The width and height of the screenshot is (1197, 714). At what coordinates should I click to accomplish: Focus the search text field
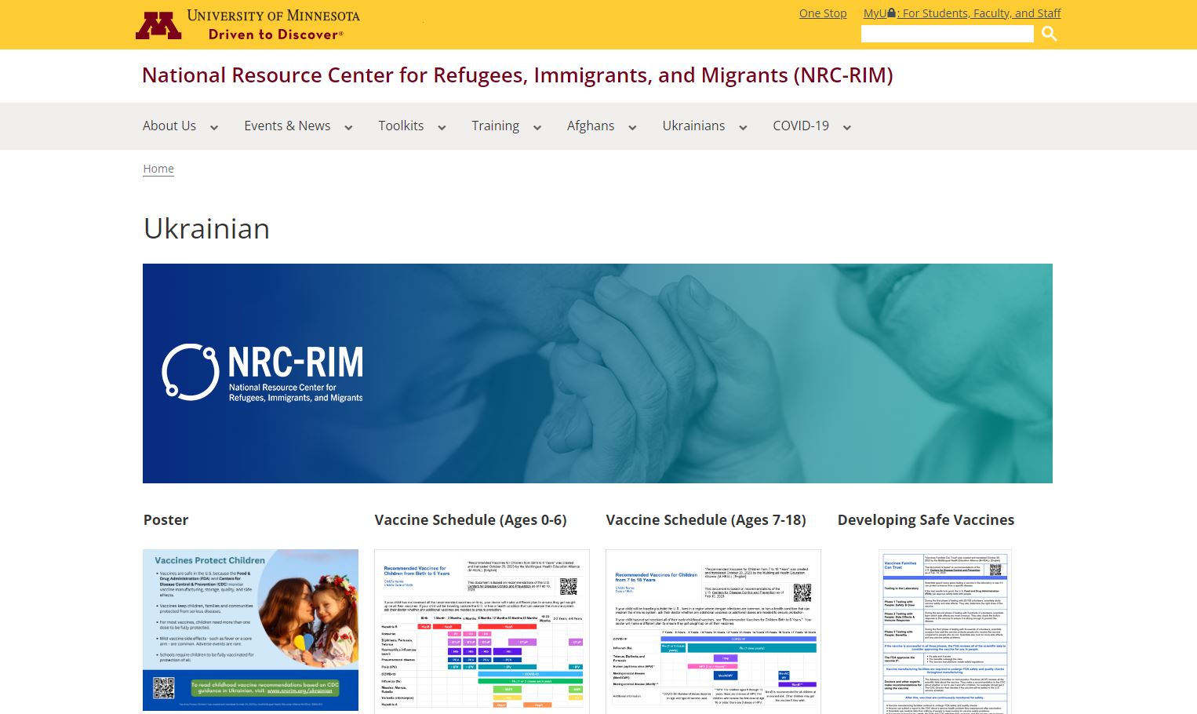coord(947,34)
